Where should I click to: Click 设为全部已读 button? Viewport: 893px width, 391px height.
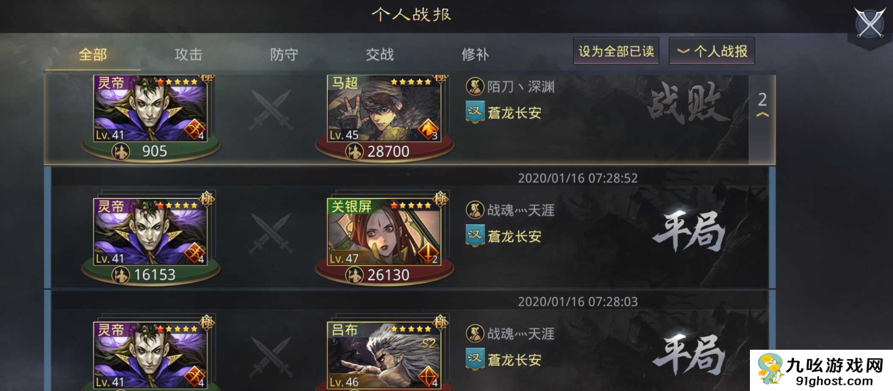pyautogui.click(x=616, y=51)
